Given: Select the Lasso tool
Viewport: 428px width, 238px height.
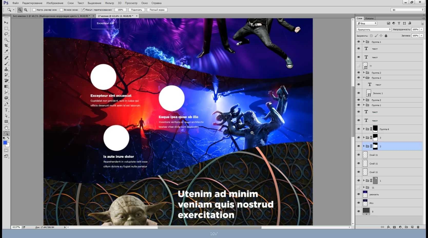Looking at the screenshot, I should (x=6, y=34).
